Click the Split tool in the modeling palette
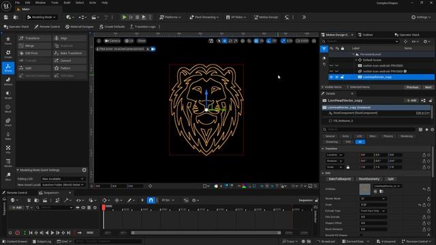436x245 pixels. 35,68
